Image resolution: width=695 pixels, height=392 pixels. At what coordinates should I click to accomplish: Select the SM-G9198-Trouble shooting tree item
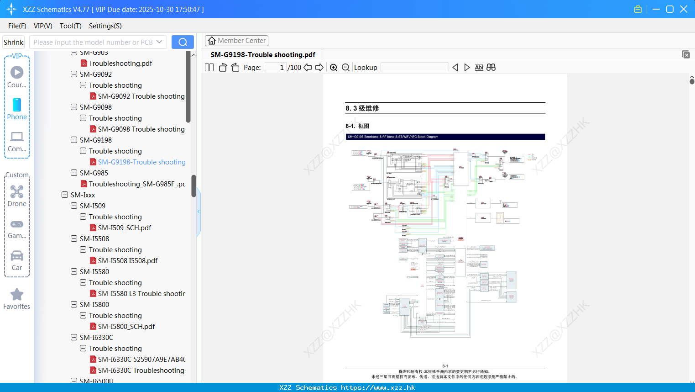(142, 162)
